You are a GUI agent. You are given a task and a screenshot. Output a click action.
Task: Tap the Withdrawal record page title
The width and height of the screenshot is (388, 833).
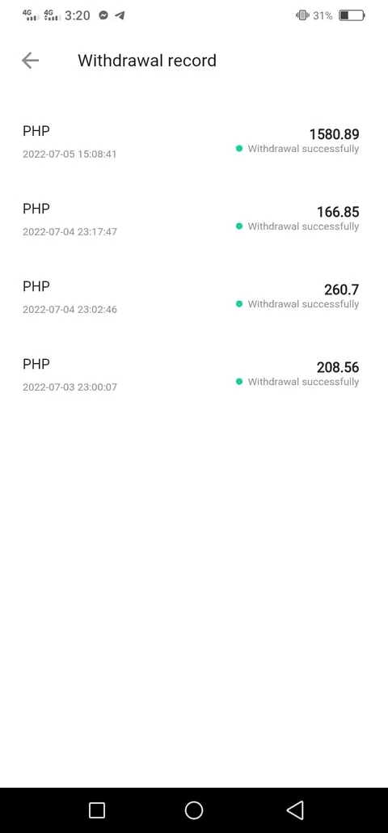(147, 61)
